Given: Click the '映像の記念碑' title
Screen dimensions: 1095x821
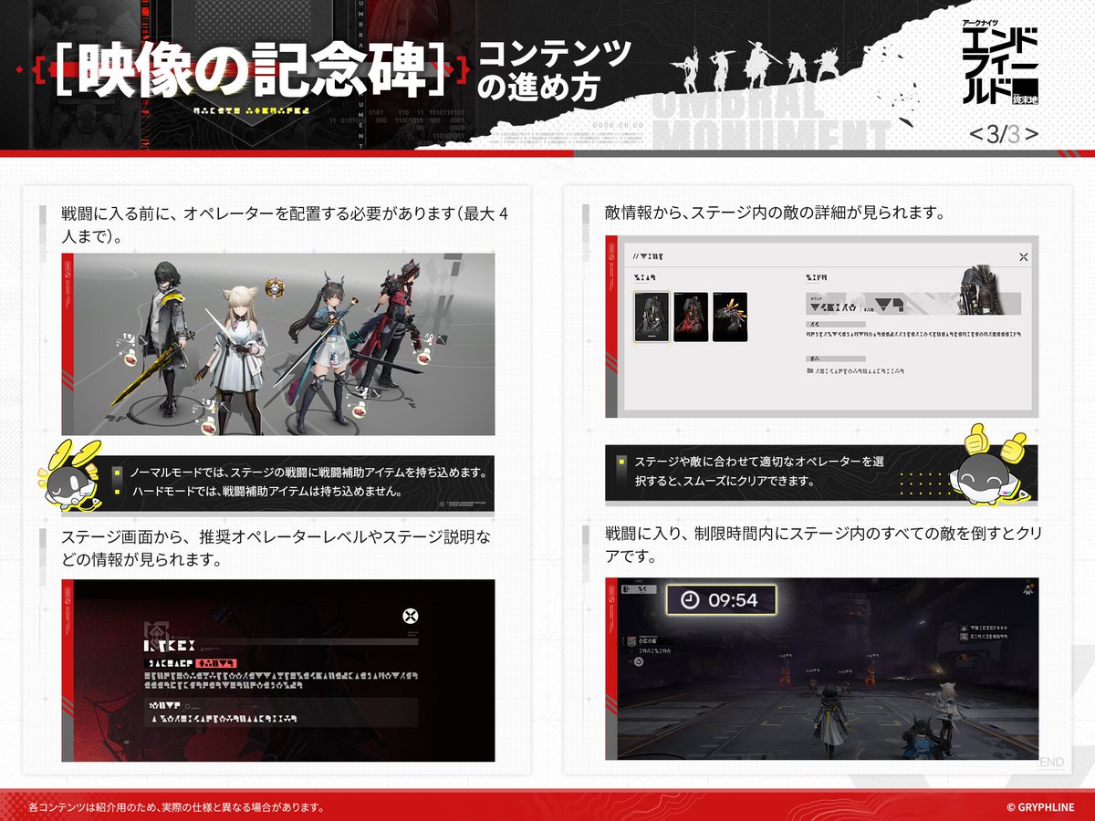Looking at the screenshot, I should [254, 69].
